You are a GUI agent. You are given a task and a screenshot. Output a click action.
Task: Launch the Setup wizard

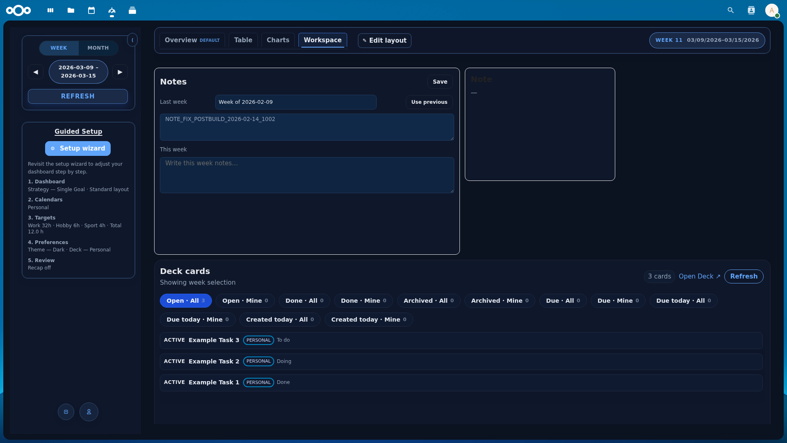pyautogui.click(x=78, y=148)
